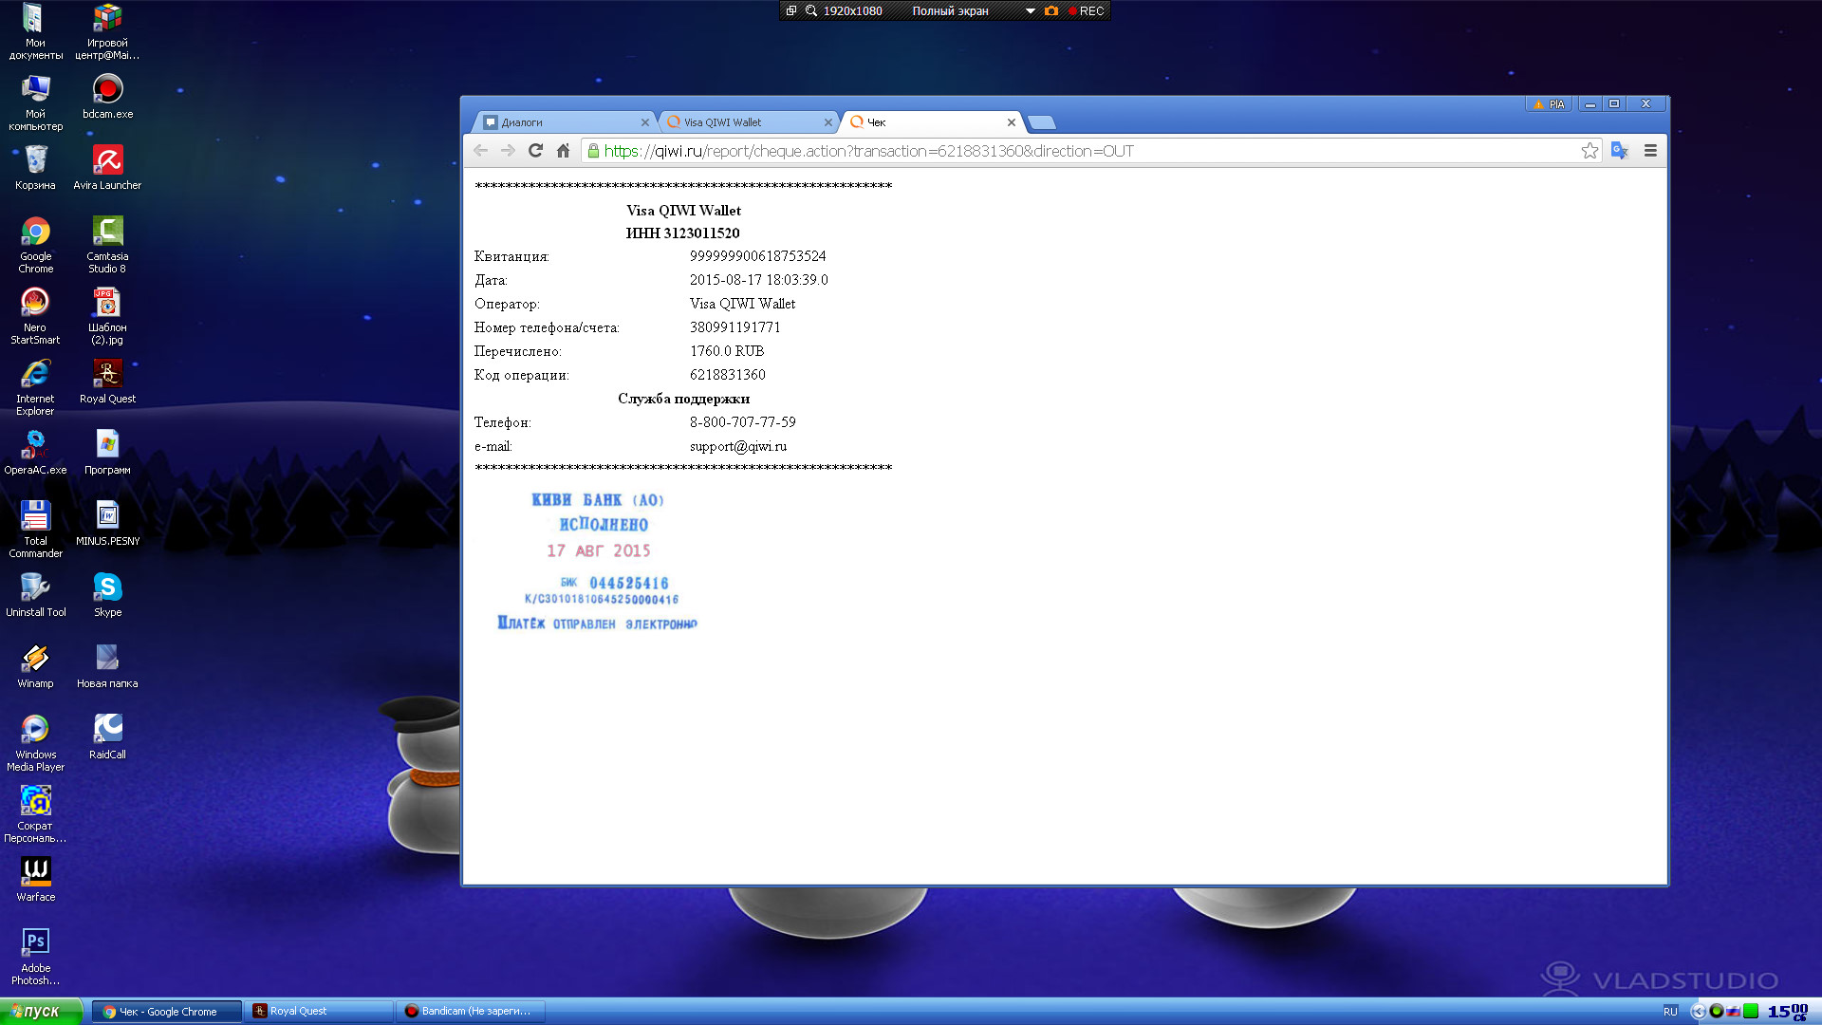Open Сократ Персональный desktop icon
The height and width of the screenshot is (1025, 1822).
(x=35, y=814)
